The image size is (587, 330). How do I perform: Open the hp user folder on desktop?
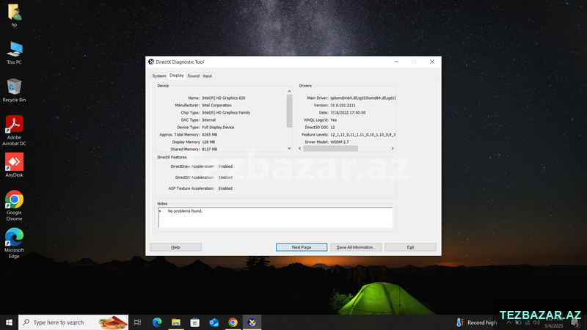click(14, 15)
